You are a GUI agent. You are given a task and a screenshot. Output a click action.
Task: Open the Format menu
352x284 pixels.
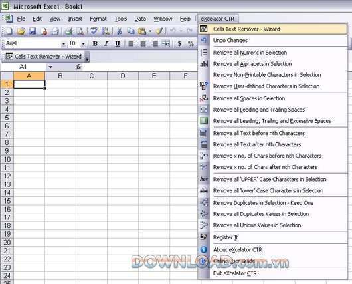pyautogui.click(x=98, y=19)
